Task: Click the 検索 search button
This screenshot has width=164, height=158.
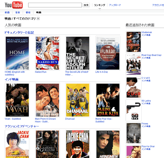Action: (x=86, y=5)
